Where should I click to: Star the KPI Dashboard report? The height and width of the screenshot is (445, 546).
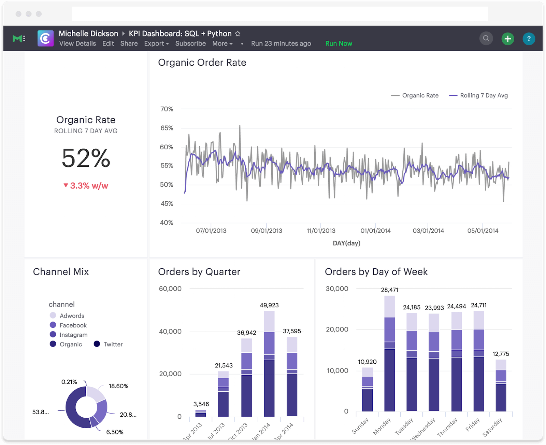click(238, 33)
